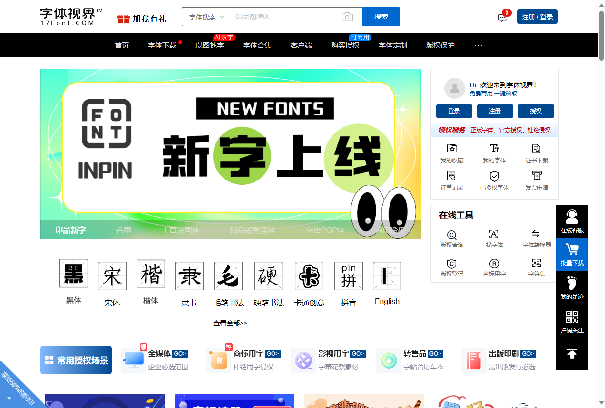Click the back-to-top arrow icon

tap(572, 354)
